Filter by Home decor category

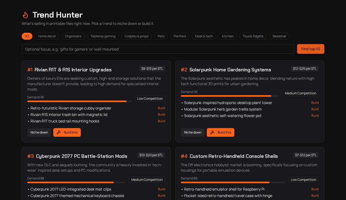click(47, 36)
